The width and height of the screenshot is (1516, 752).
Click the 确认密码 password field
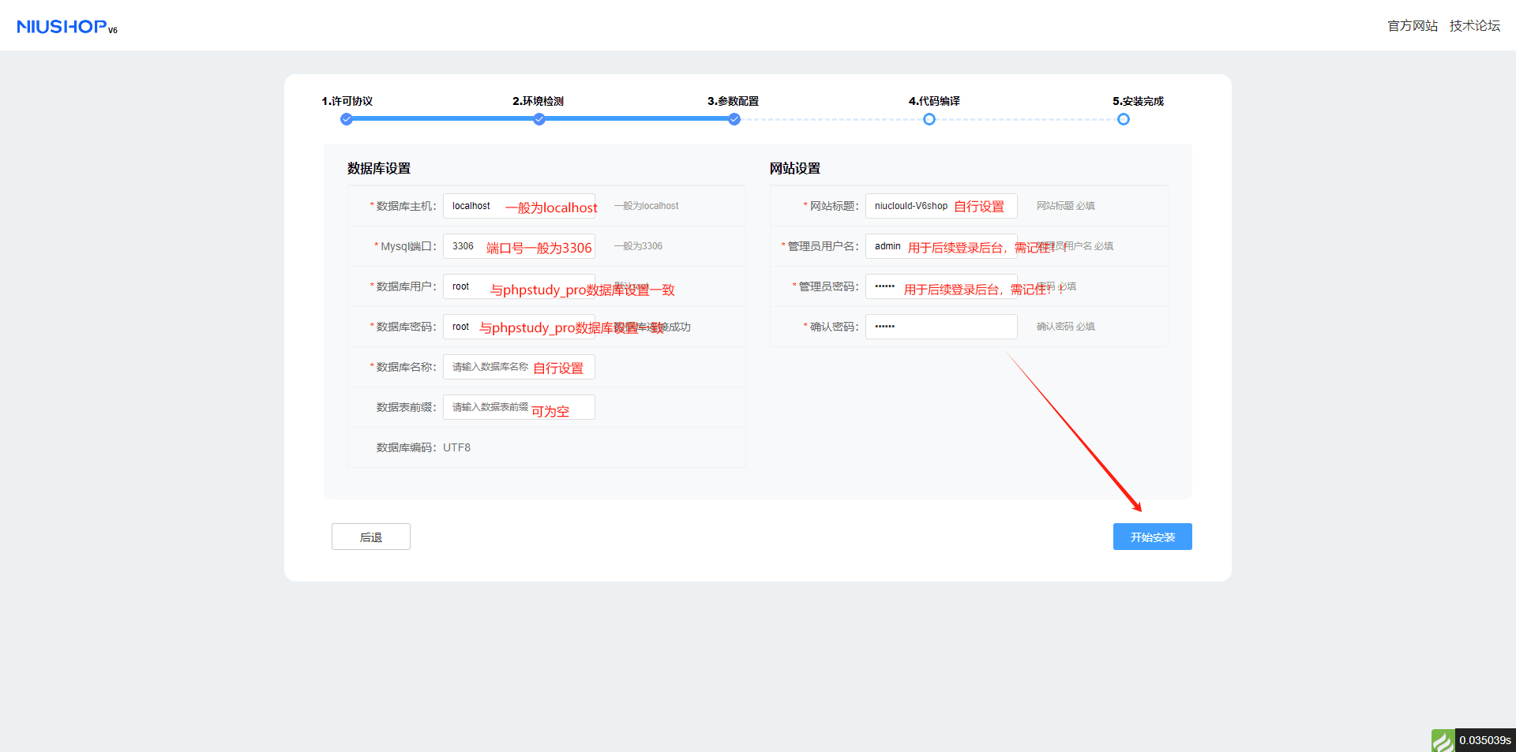tap(941, 327)
